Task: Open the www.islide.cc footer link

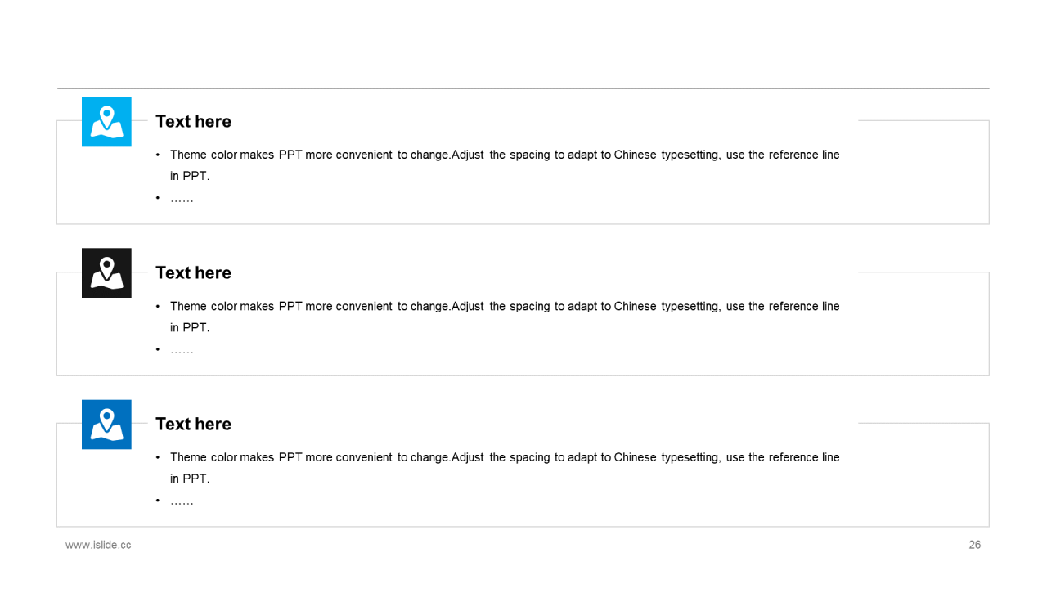Action: point(98,545)
